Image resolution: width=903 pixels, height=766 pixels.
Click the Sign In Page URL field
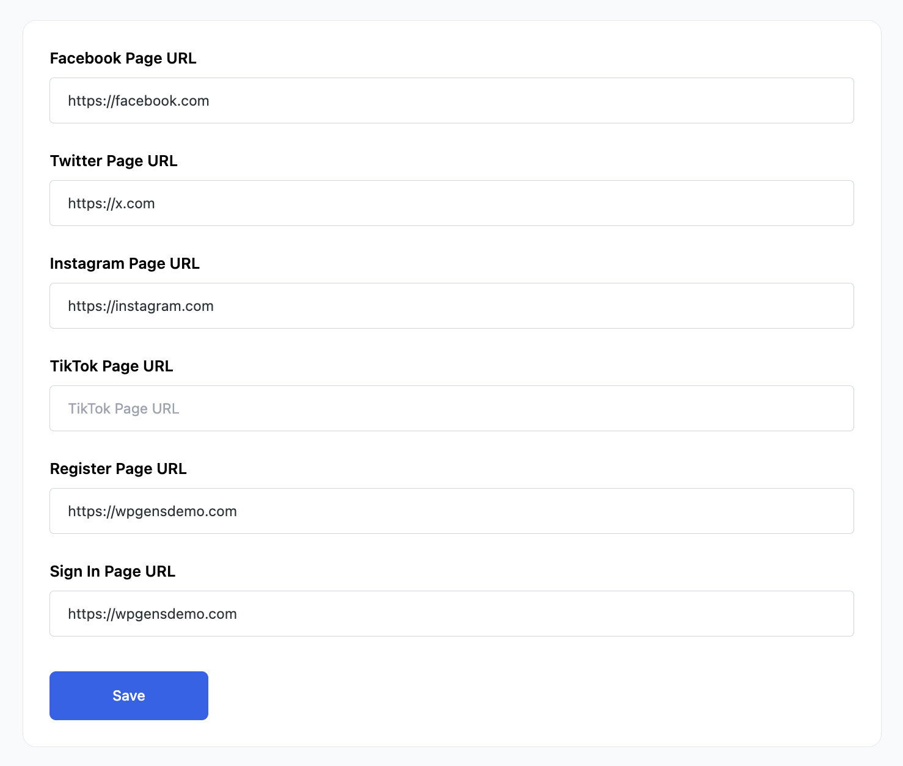(451, 613)
